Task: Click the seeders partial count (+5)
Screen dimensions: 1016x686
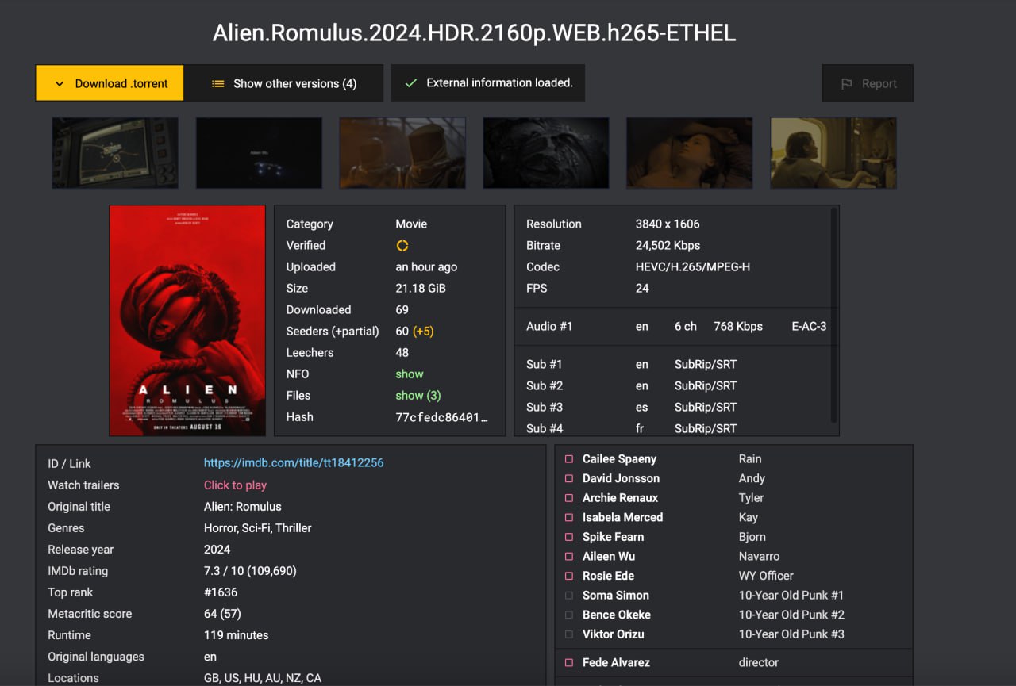Action: [x=423, y=332]
